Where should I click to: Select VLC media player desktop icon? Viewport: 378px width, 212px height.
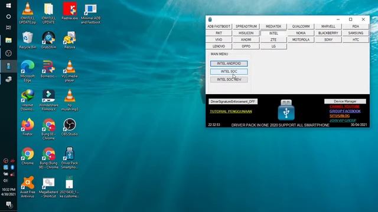[x=70, y=71]
